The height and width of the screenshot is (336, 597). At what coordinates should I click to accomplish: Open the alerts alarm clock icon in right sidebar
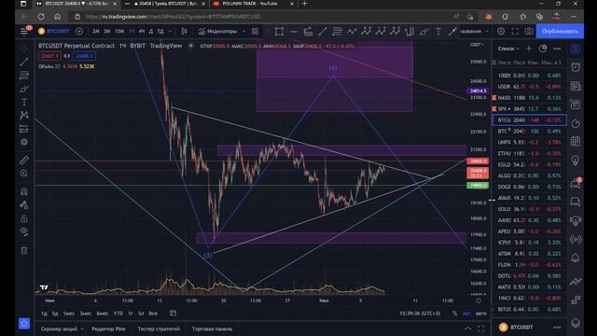pos(576,67)
